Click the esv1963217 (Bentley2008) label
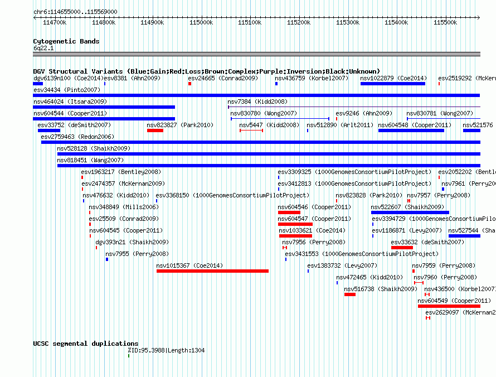496x377 pixels. (x=121, y=172)
